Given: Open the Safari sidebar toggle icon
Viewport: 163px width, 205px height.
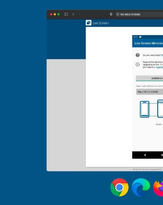Looking at the screenshot, I should [x=66, y=14].
